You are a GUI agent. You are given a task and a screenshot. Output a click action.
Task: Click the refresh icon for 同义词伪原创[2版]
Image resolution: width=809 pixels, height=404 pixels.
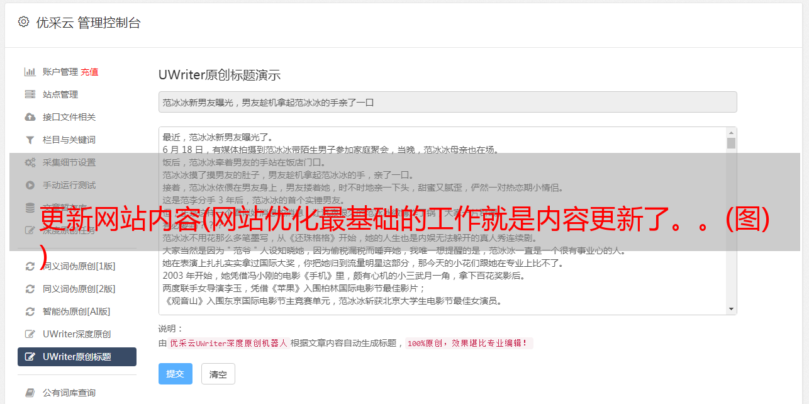(x=30, y=289)
